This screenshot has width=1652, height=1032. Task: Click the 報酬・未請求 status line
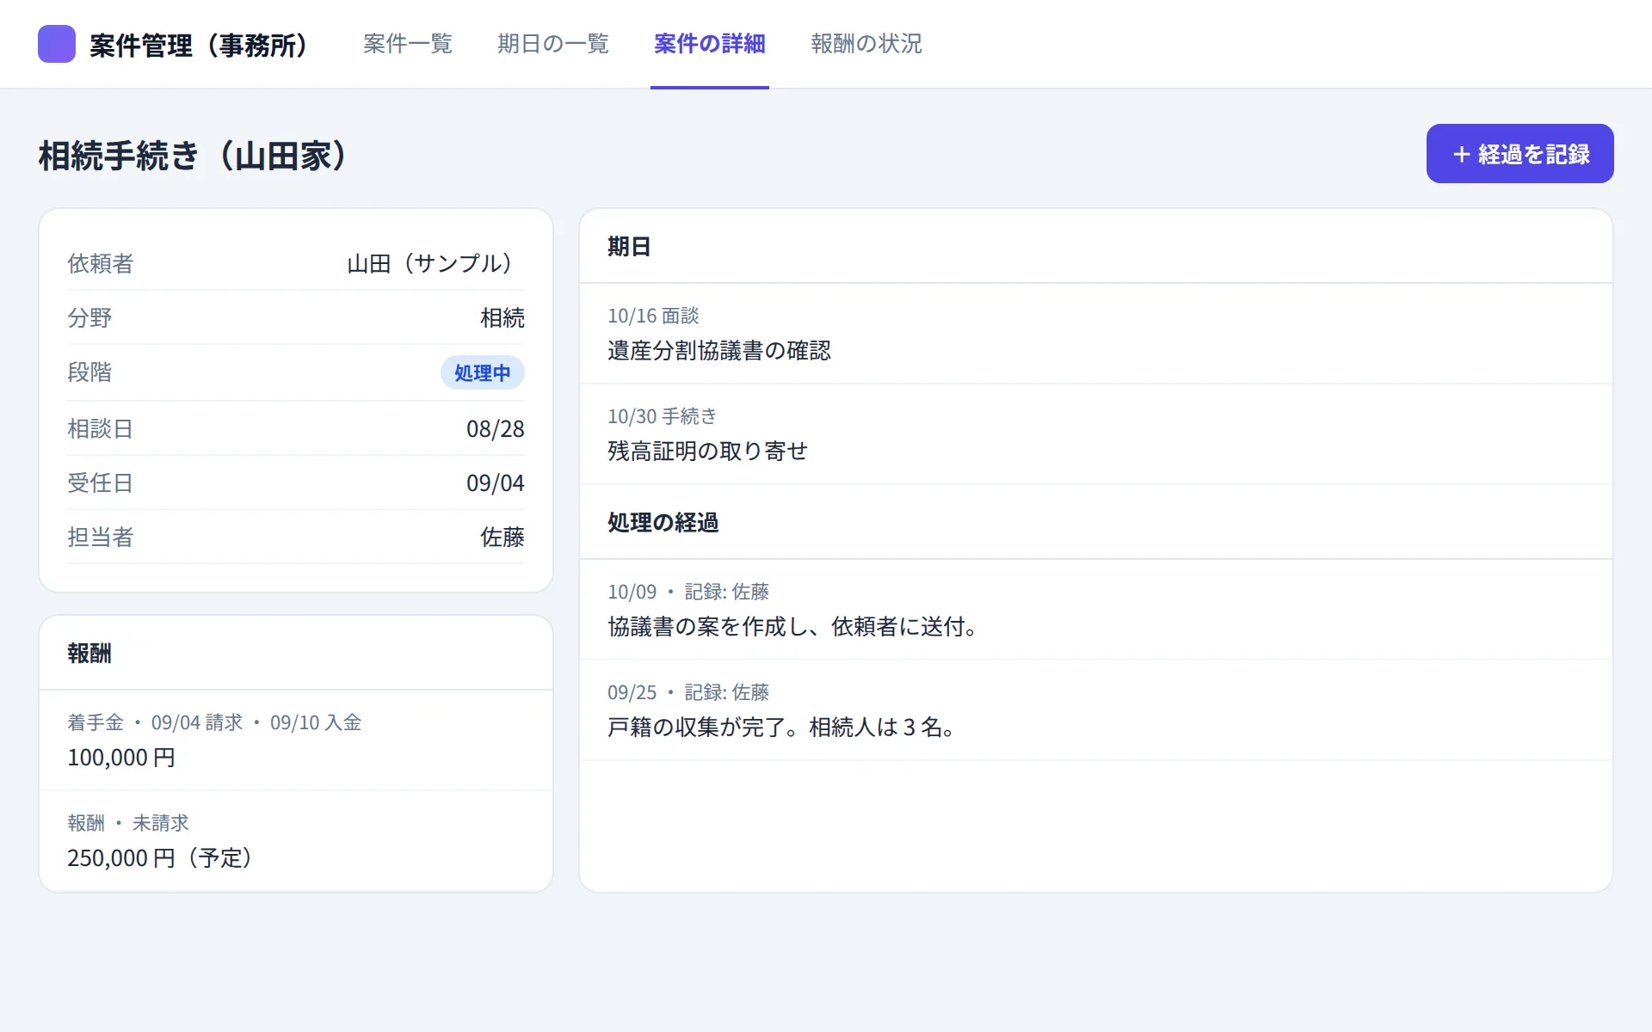pos(128,823)
